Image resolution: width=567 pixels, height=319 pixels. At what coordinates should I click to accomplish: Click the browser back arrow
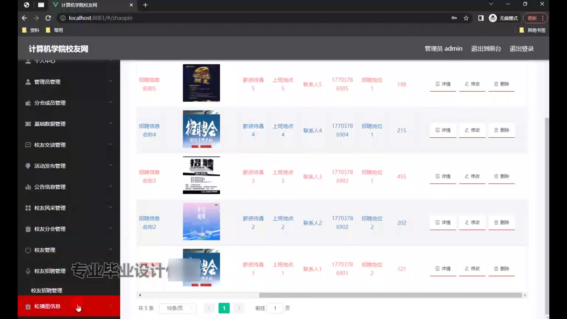point(25,18)
